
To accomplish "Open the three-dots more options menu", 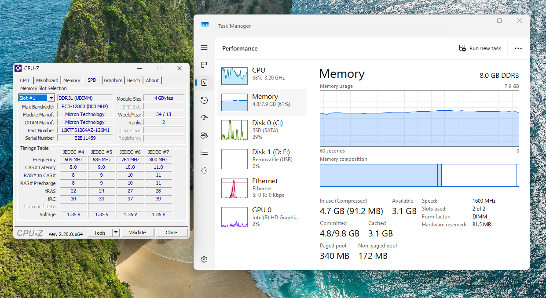I will pos(518,48).
